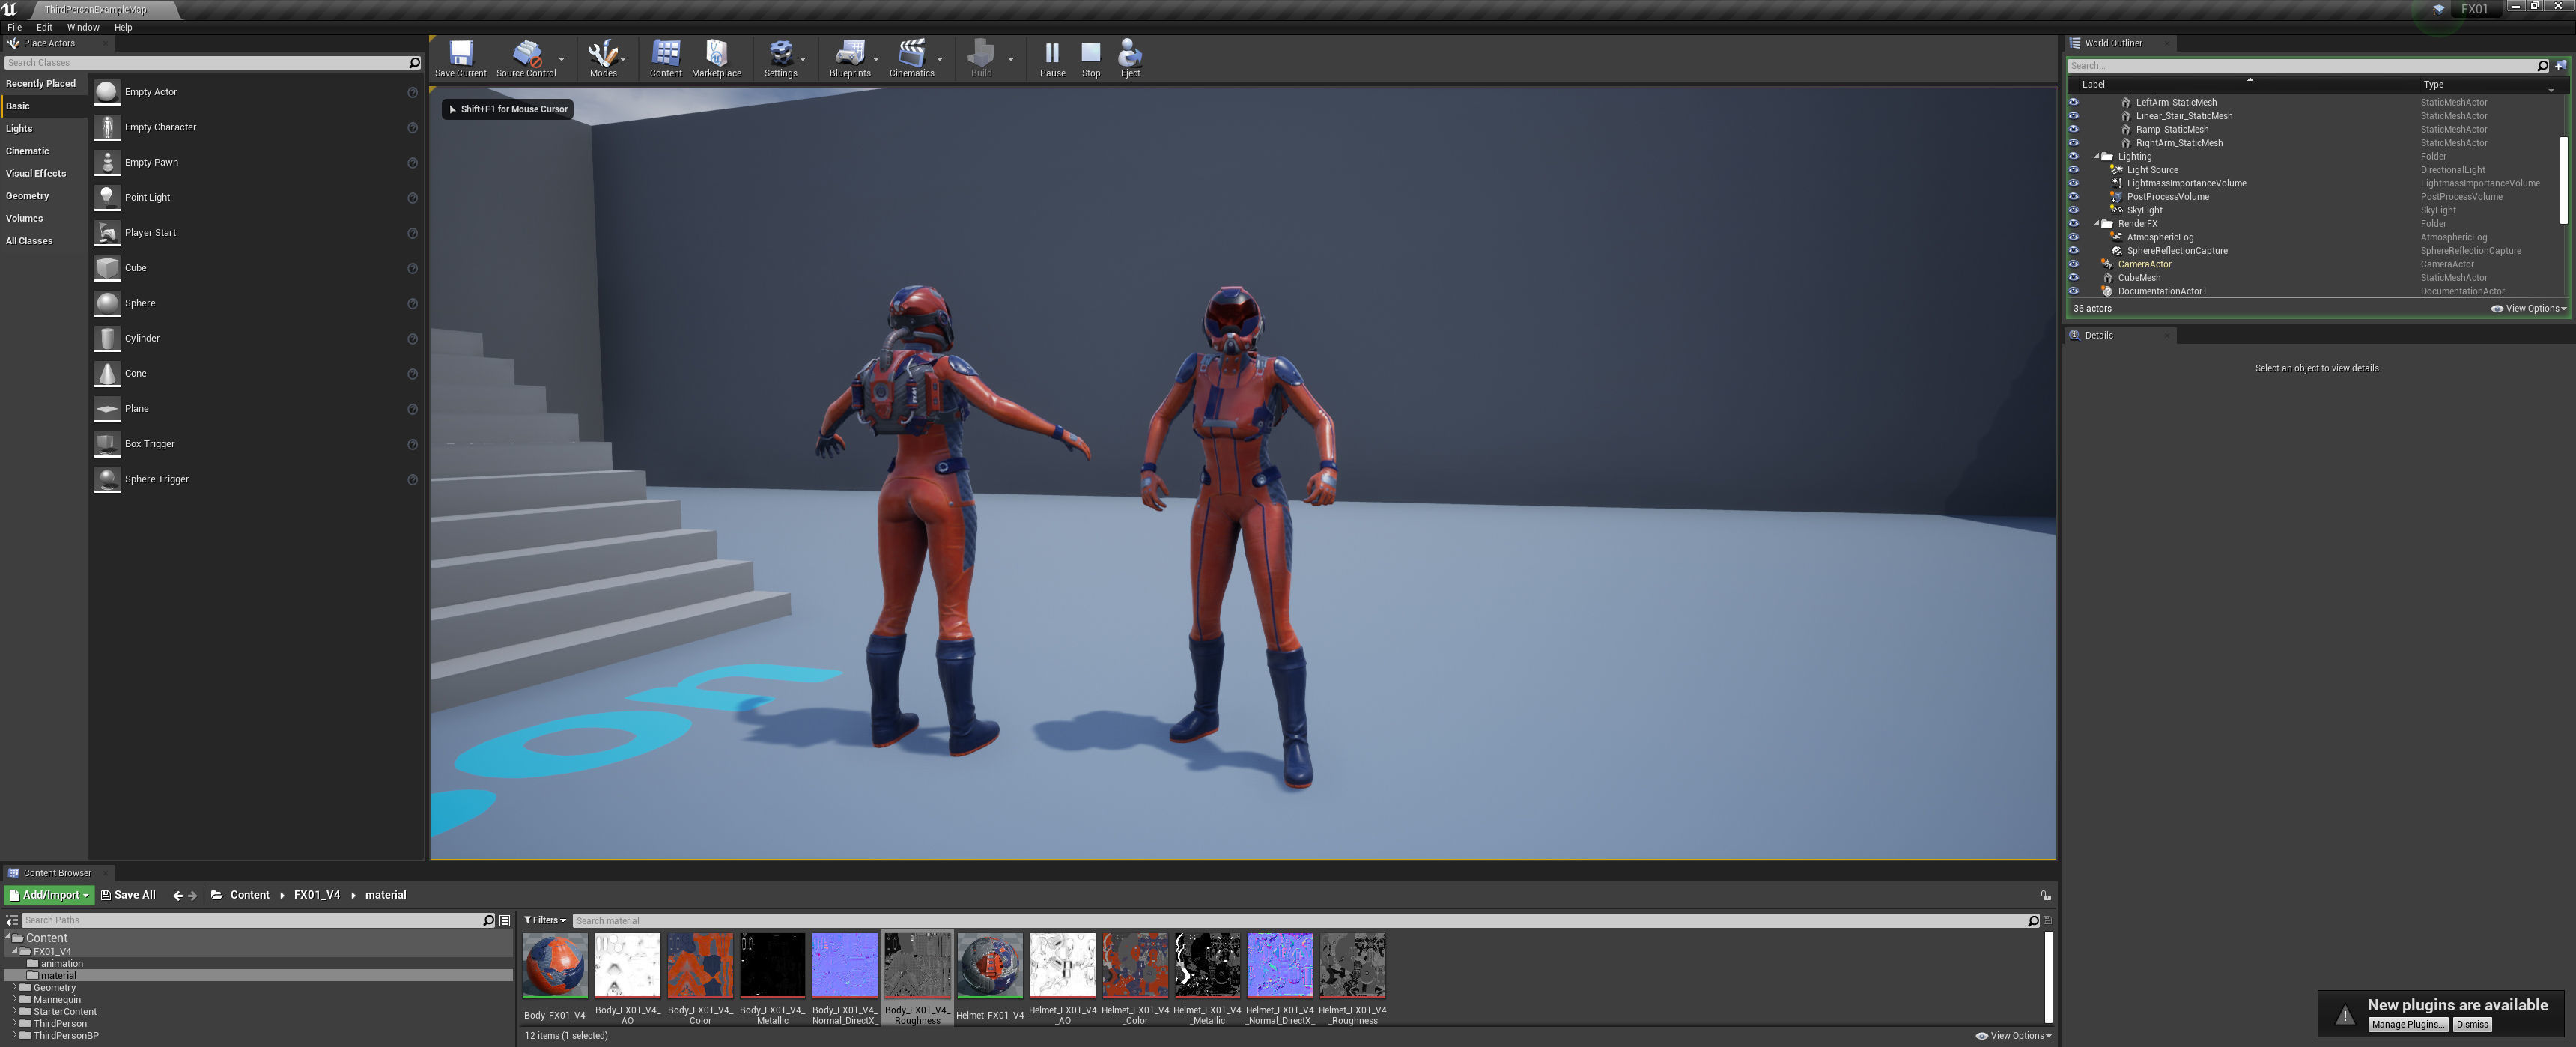Click the Eject icon

pyautogui.click(x=1130, y=58)
